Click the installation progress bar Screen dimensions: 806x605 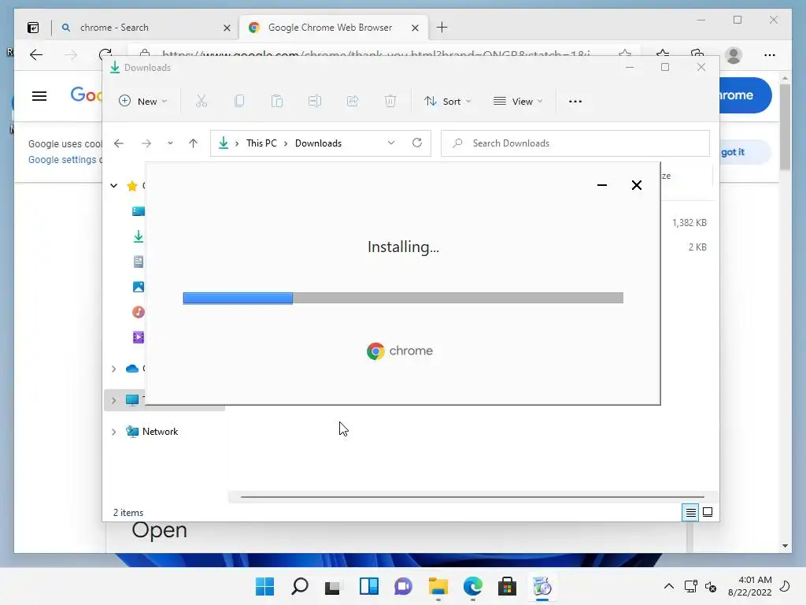tap(403, 298)
